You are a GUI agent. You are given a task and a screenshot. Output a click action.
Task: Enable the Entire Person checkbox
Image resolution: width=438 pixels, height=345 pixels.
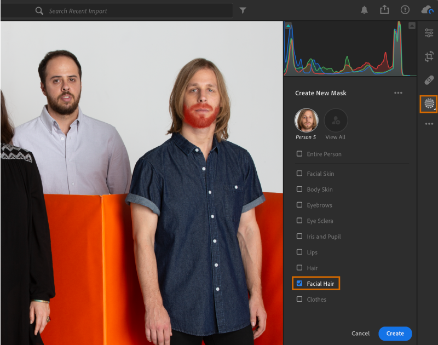pos(299,154)
